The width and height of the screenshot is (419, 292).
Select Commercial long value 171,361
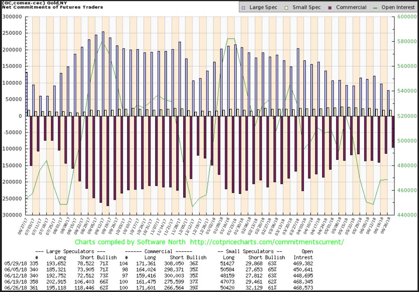[x=146, y=264]
